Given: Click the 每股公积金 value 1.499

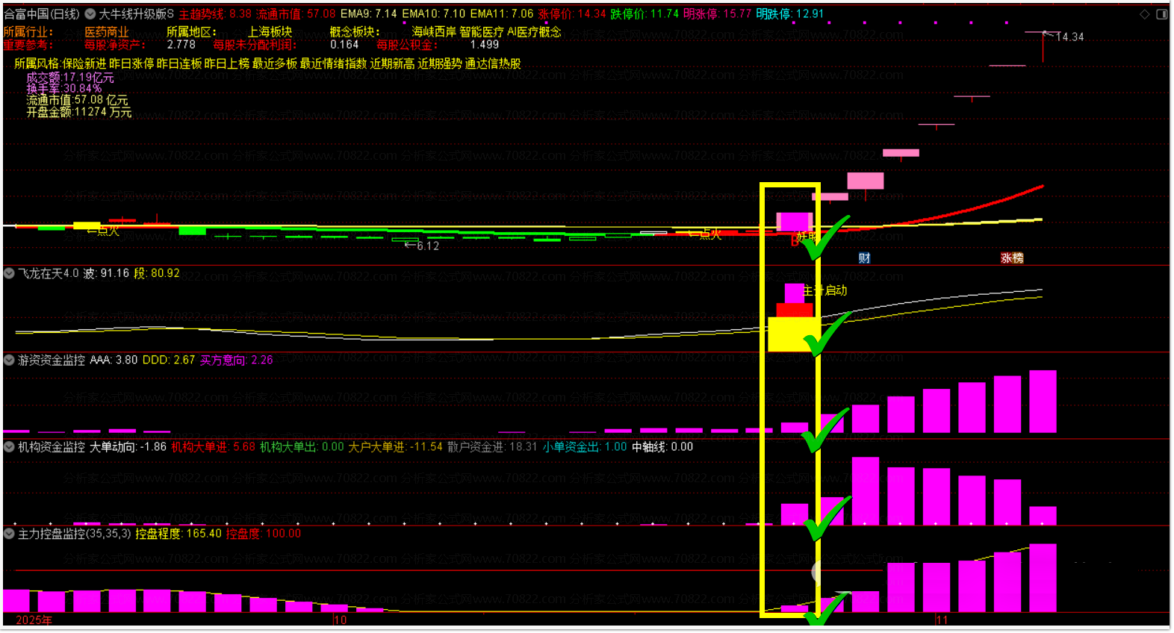Looking at the screenshot, I should 485,45.
